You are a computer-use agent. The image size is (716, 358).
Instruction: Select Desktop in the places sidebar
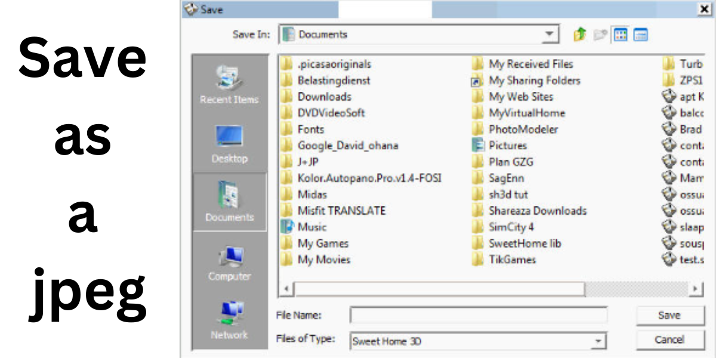pyautogui.click(x=229, y=143)
